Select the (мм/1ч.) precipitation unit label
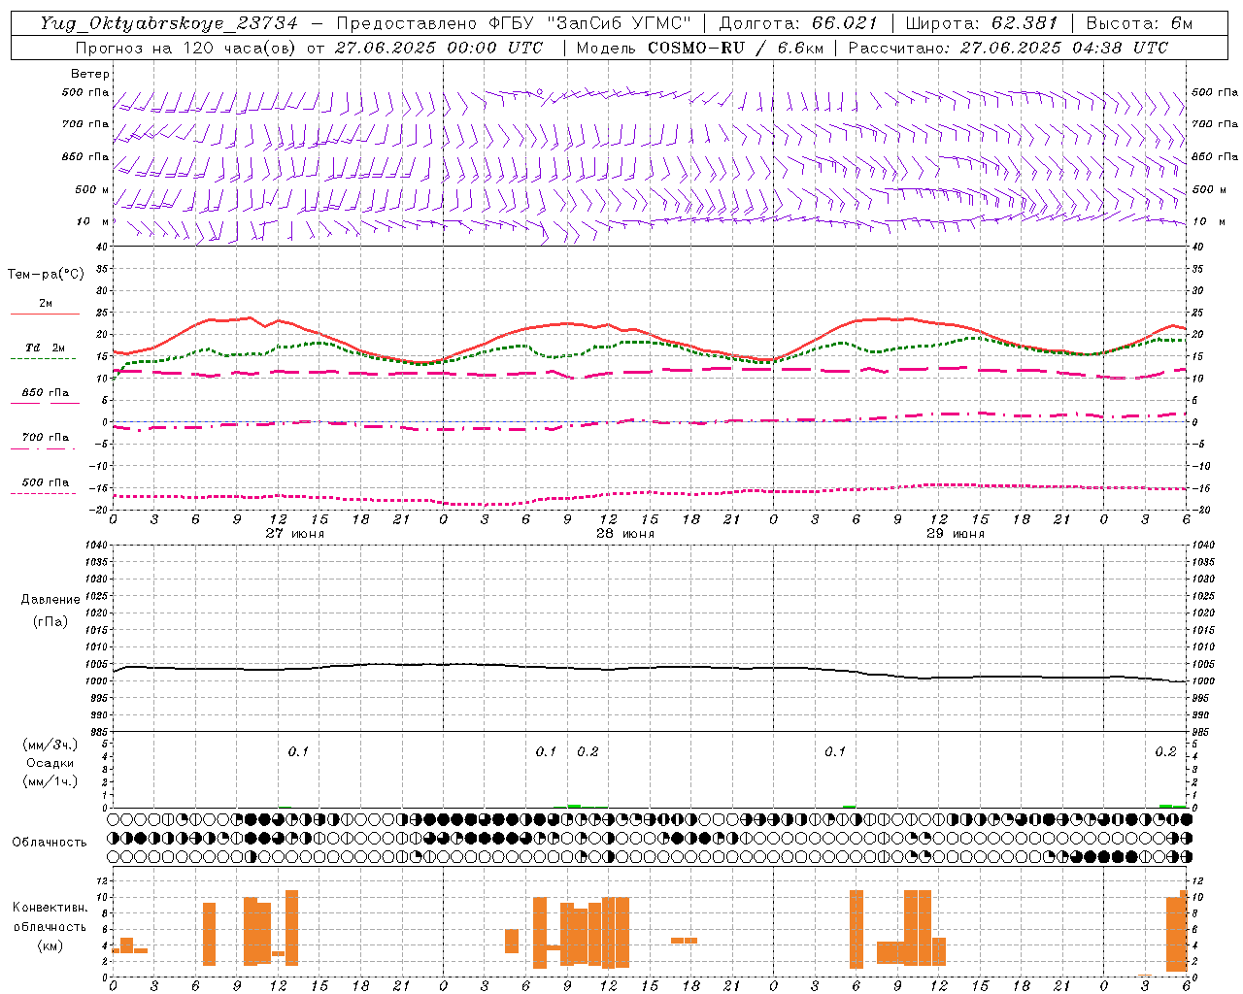The width and height of the screenshot is (1243, 994). pyautogui.click(x=50, y=781)
